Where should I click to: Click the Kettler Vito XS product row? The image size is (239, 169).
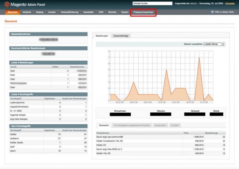(161, 153)
